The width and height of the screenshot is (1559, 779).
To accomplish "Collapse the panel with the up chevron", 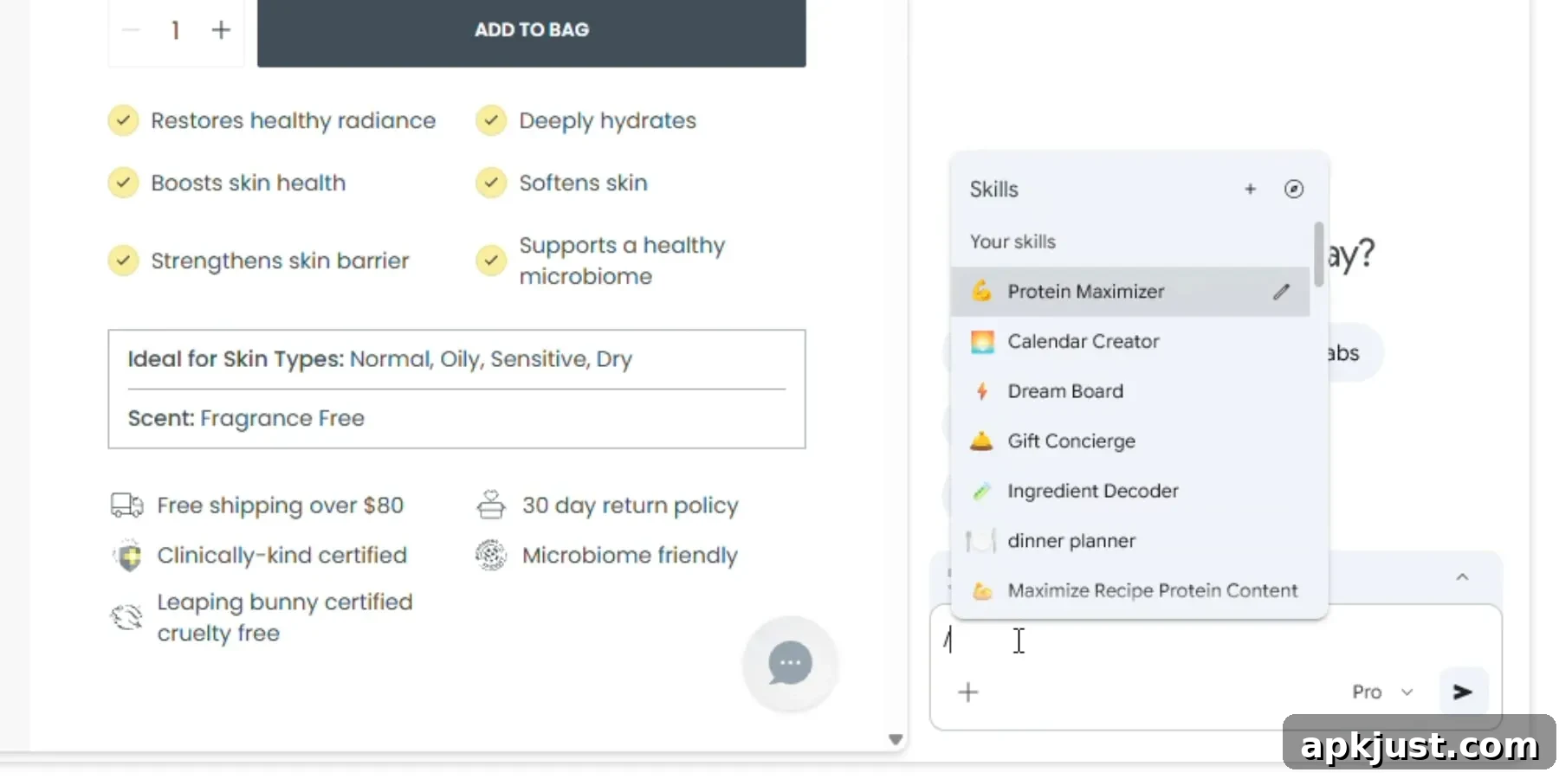I will click(1462, 577).
